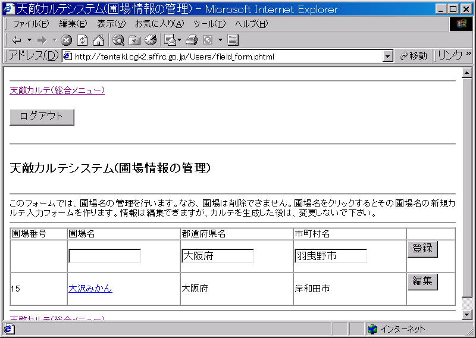Follow the 天敵カルテ(総合メニュー) link at top
Image resolution: width=476 pixels, height=338 pixels.
[x=57, y=90]
